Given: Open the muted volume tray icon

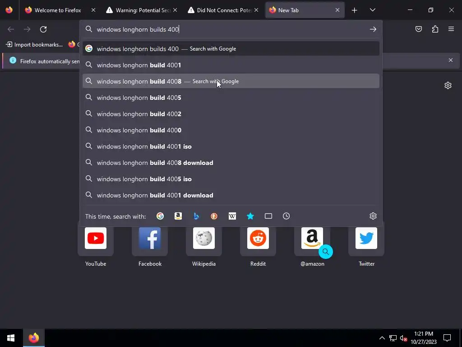Looking at the screenshot, I should tap(403, 338).
